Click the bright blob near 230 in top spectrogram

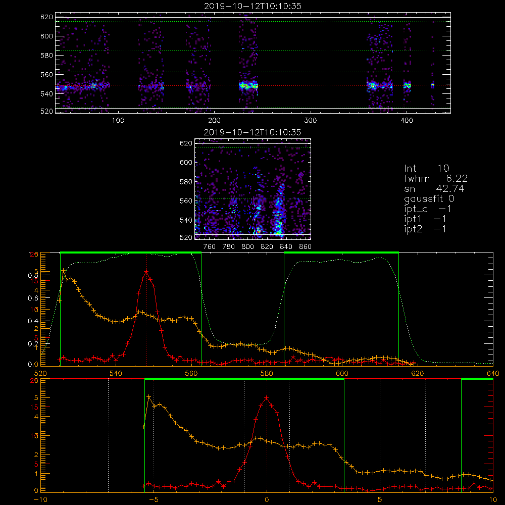point(248,86)
